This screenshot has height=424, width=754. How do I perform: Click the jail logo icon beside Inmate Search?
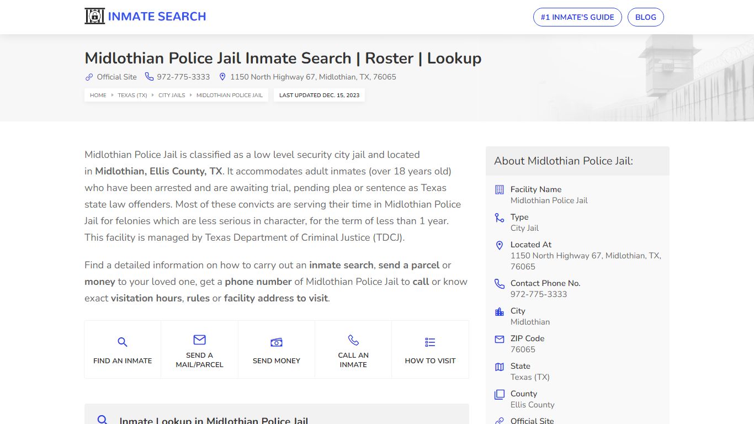click(94, 17)
